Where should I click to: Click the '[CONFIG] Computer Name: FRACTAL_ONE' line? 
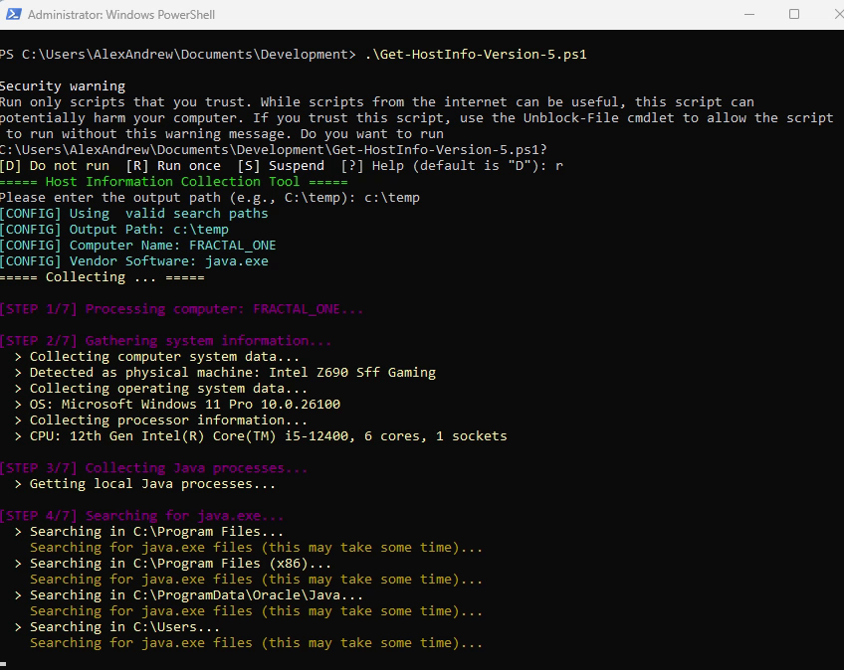click(137, 246)
